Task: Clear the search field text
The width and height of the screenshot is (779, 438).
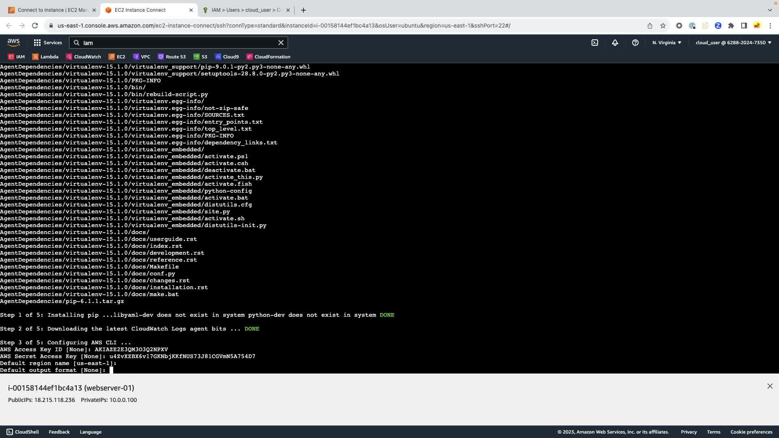Action: (x=281, y=43)
